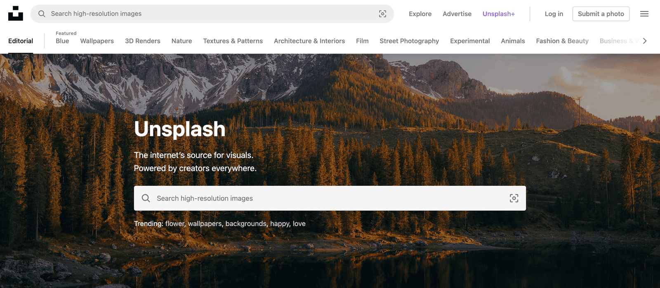Open the 3D Renders category

coord(143,41)
